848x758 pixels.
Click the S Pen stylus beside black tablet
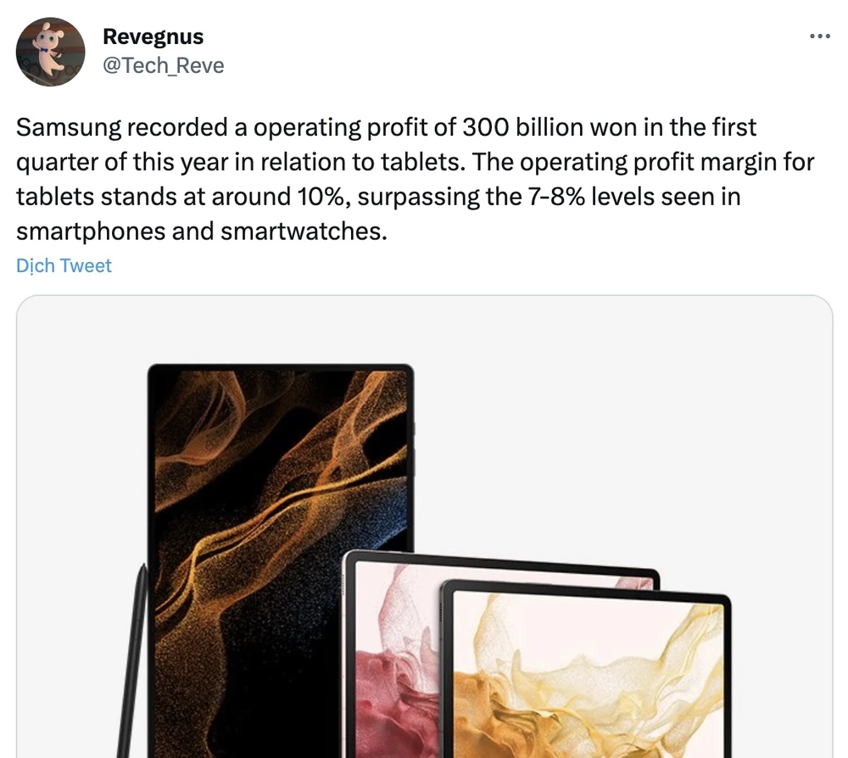(x=133, y=660)
